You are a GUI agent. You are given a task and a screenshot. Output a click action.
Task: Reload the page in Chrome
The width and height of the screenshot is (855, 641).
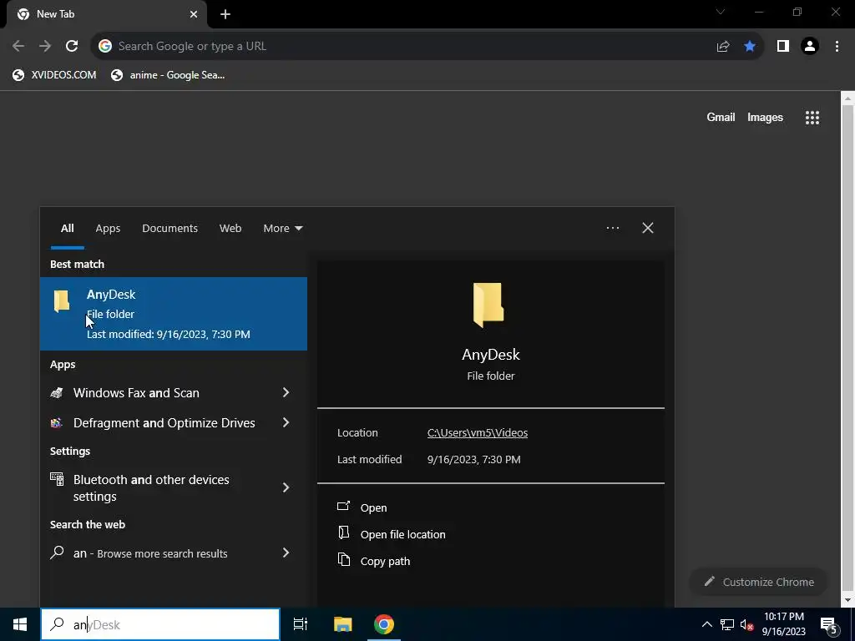pos(72,47)
